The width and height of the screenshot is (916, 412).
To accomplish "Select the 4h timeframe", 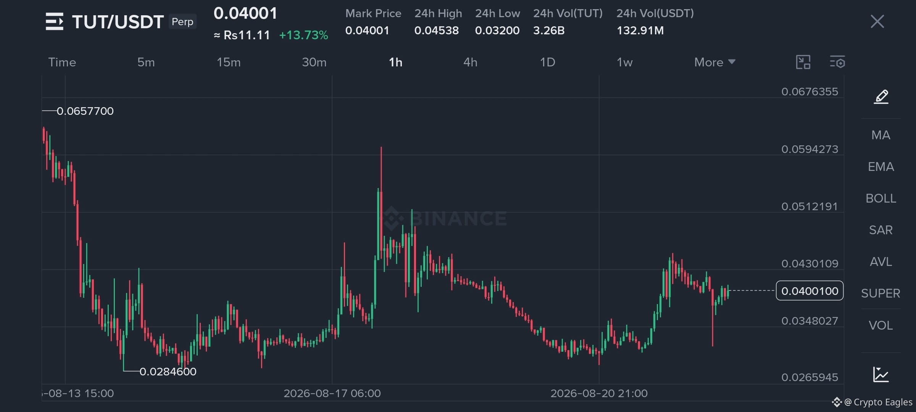I will pyautogui.click(x=470, y=62).
